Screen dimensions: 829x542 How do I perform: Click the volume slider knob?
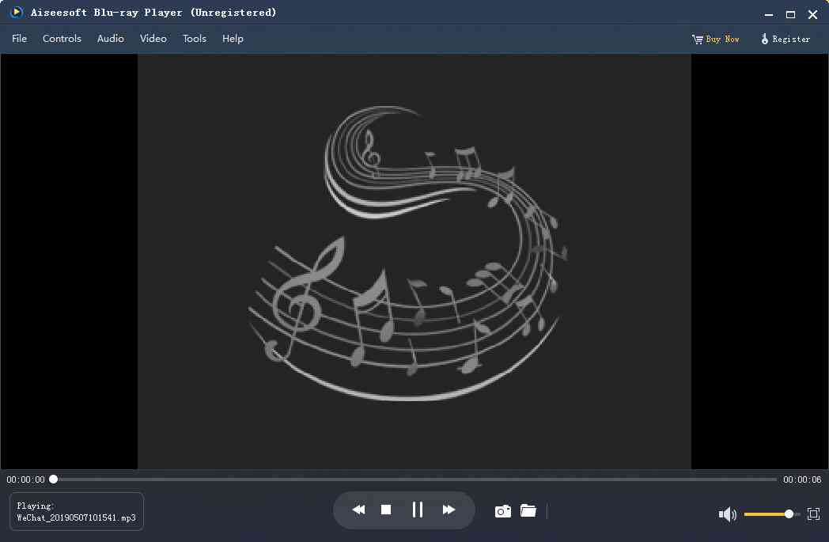(x=789, y=514)
